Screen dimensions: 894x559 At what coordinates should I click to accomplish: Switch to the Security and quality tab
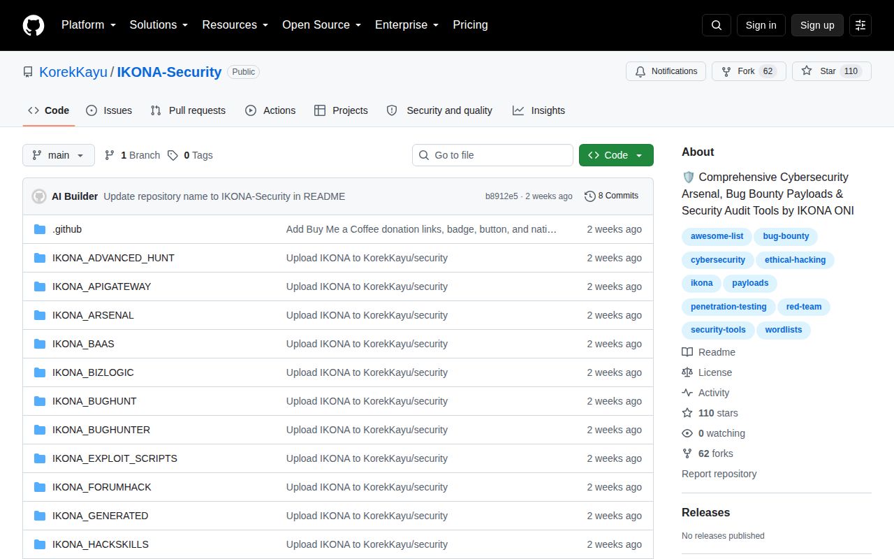pos(439,110)
